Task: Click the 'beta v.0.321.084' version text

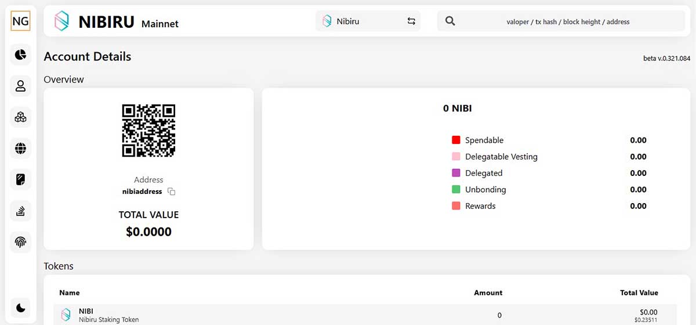Action: (666, 59)
